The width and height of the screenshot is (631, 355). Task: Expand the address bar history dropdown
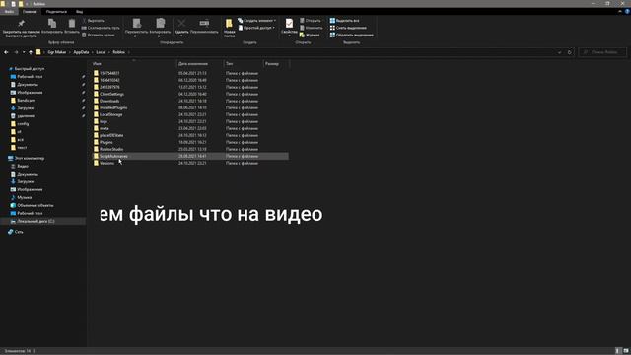click(x=559, y=52)
